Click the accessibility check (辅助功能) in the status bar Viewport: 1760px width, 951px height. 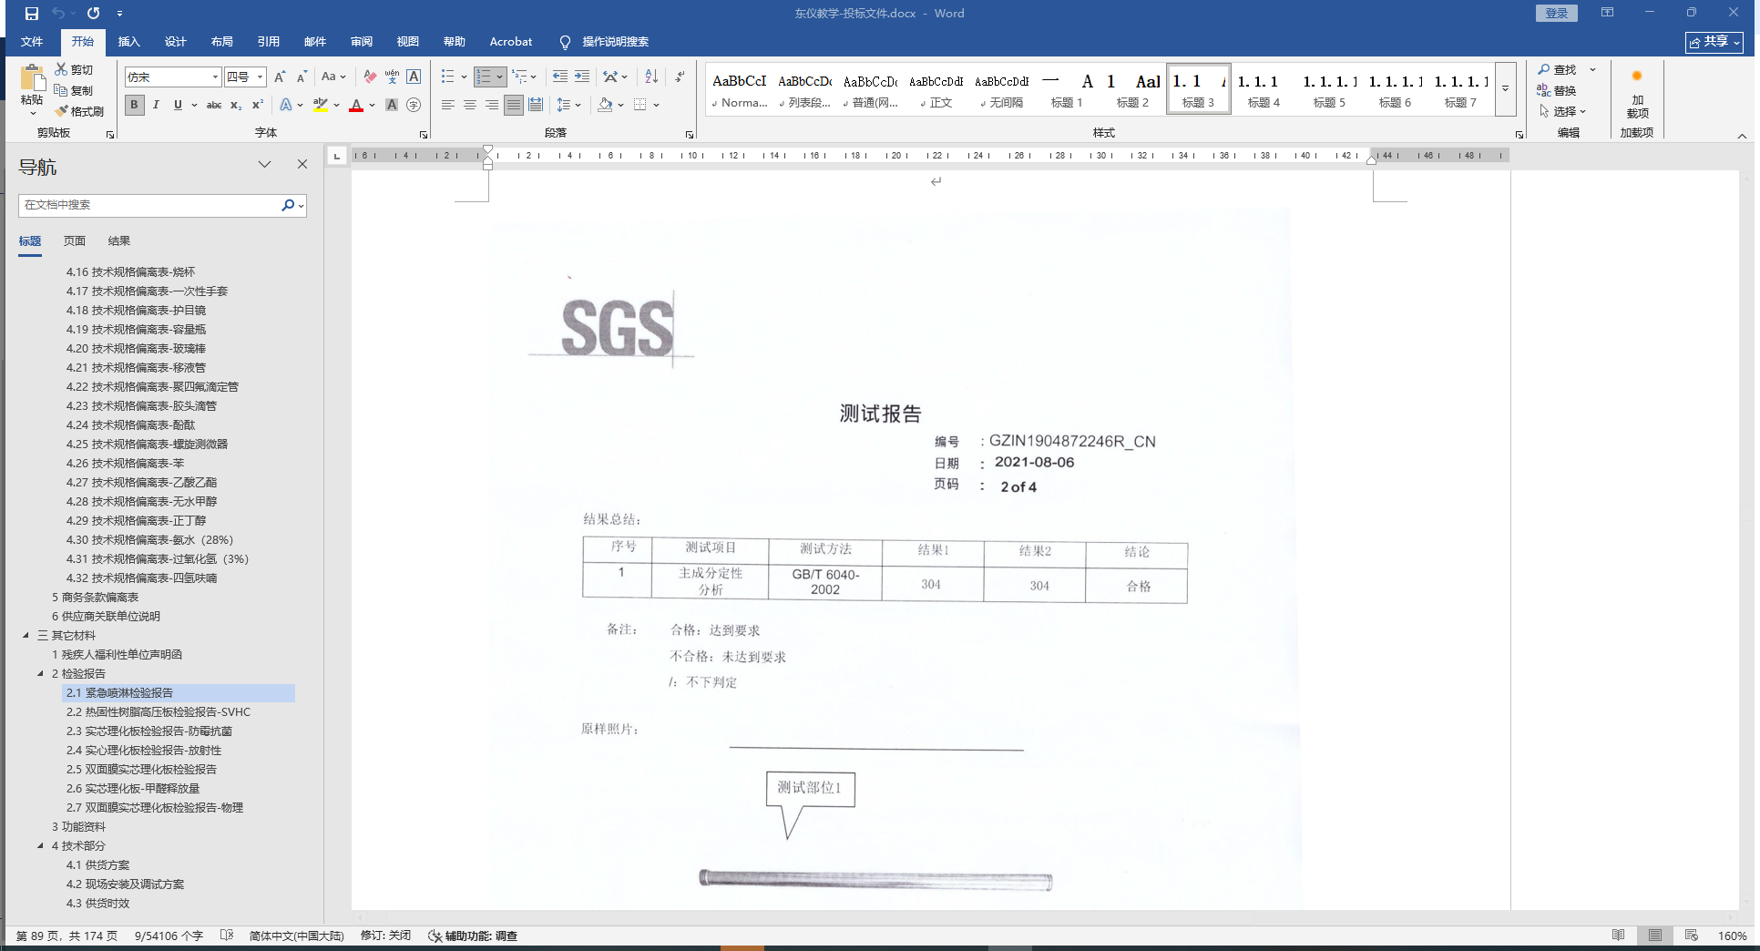(x=473, y=936)
